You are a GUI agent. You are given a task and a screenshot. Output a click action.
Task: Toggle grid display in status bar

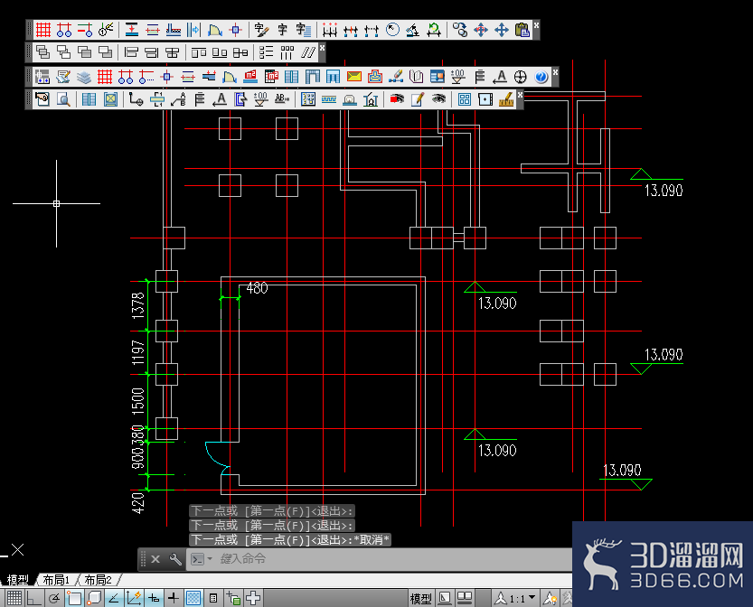pyautogui.click(x=14, y=598)
